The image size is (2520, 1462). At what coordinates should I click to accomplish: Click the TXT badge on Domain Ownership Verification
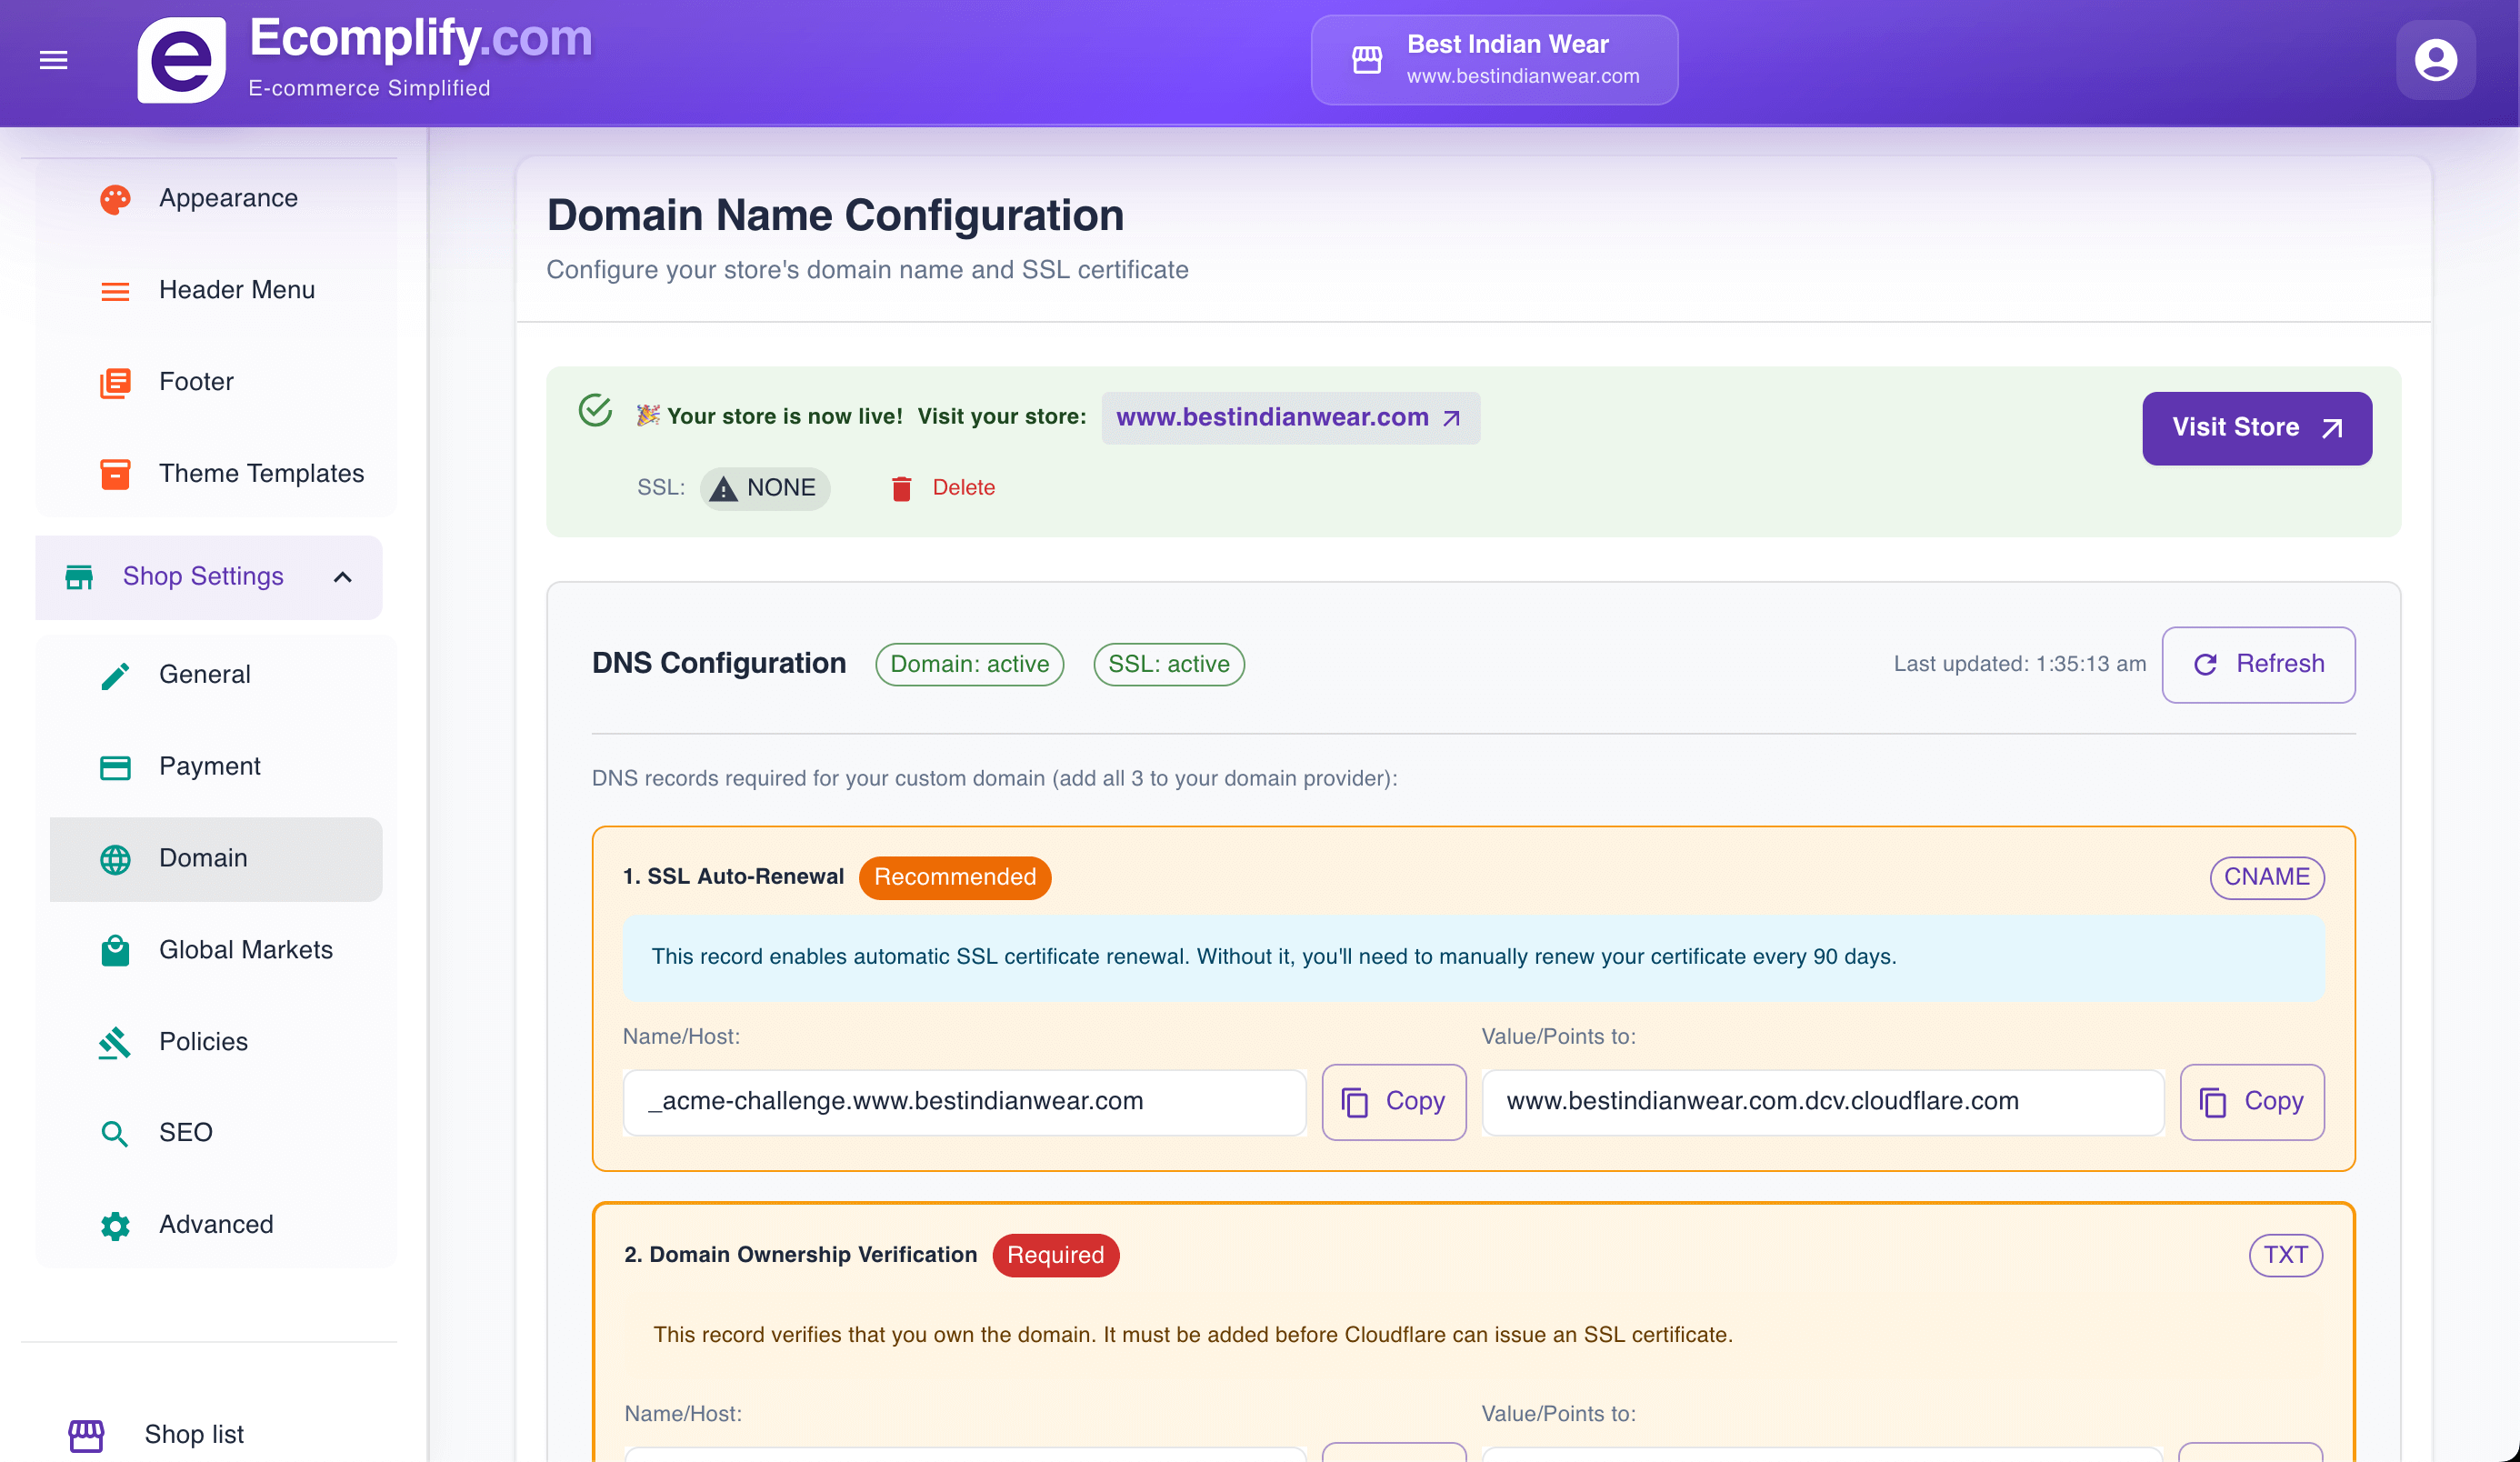(2285, 1255)
